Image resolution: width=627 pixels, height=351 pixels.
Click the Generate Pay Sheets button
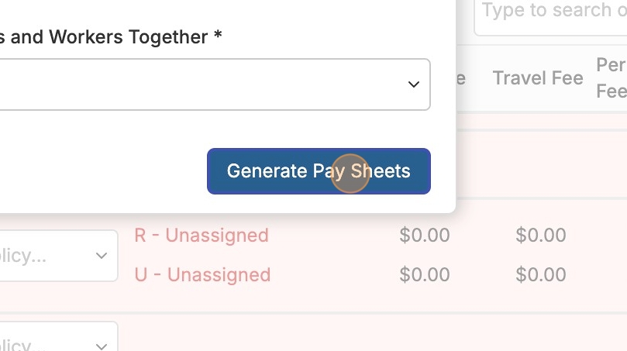318,171
